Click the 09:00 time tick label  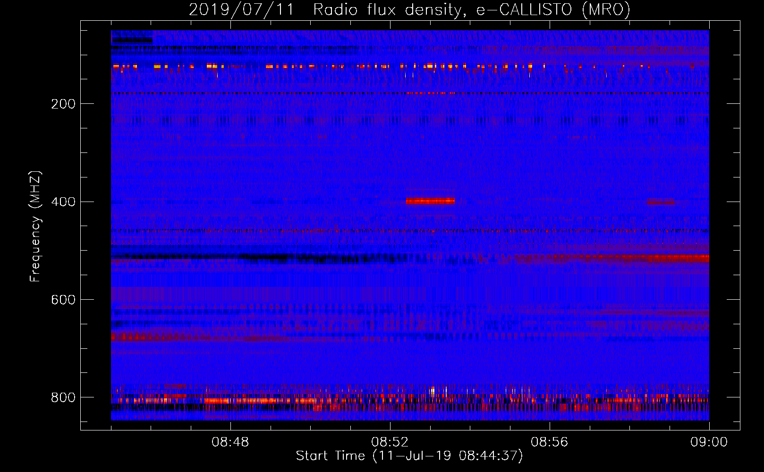click(x=709, y=442)
